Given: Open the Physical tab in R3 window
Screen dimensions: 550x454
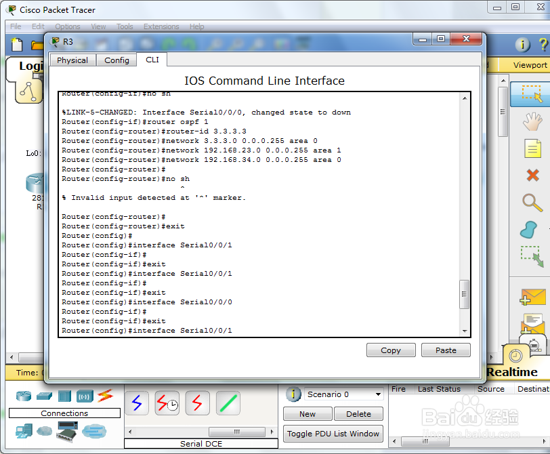Looking at the screenshot, I should [x=72, y=60].
